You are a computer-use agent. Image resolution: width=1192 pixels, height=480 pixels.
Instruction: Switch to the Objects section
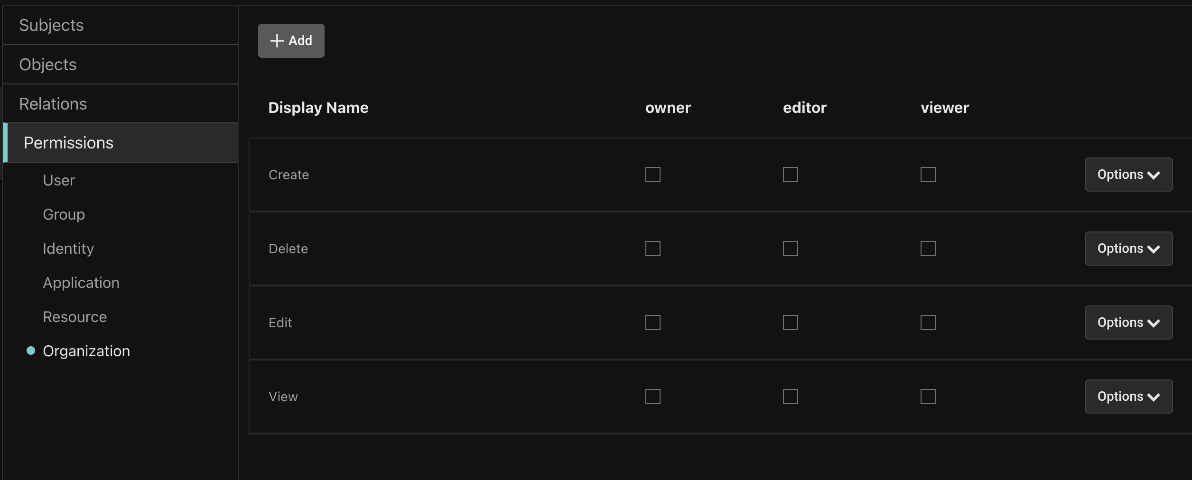tap(48, 65)
